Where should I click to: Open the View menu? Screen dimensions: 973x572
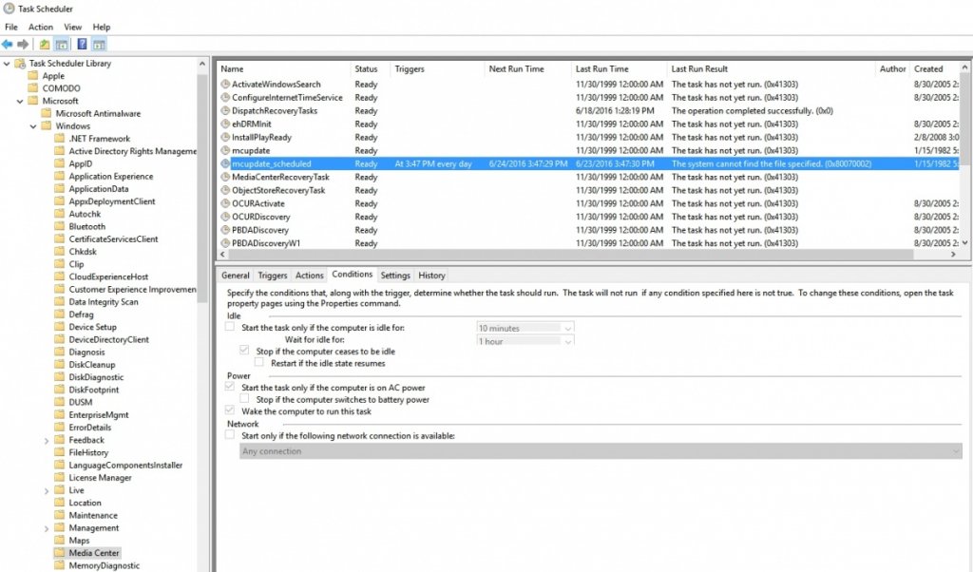pos(72,27)
